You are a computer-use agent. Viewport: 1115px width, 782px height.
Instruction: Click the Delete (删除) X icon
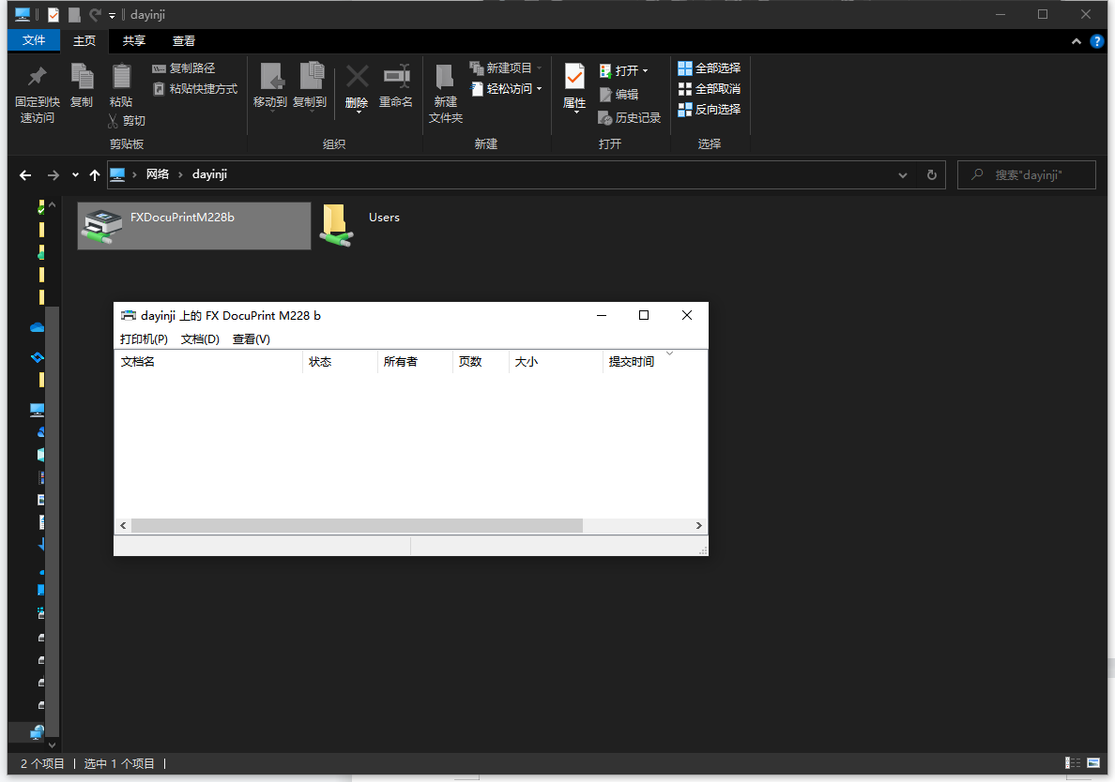pyautogui.click(x=357, y=77)
